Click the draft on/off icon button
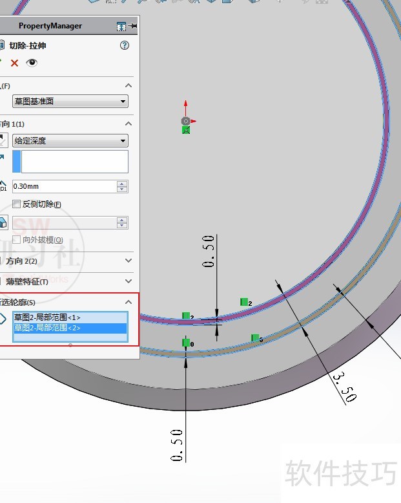Viewport: 401px width, 503px height. point(4,222)
